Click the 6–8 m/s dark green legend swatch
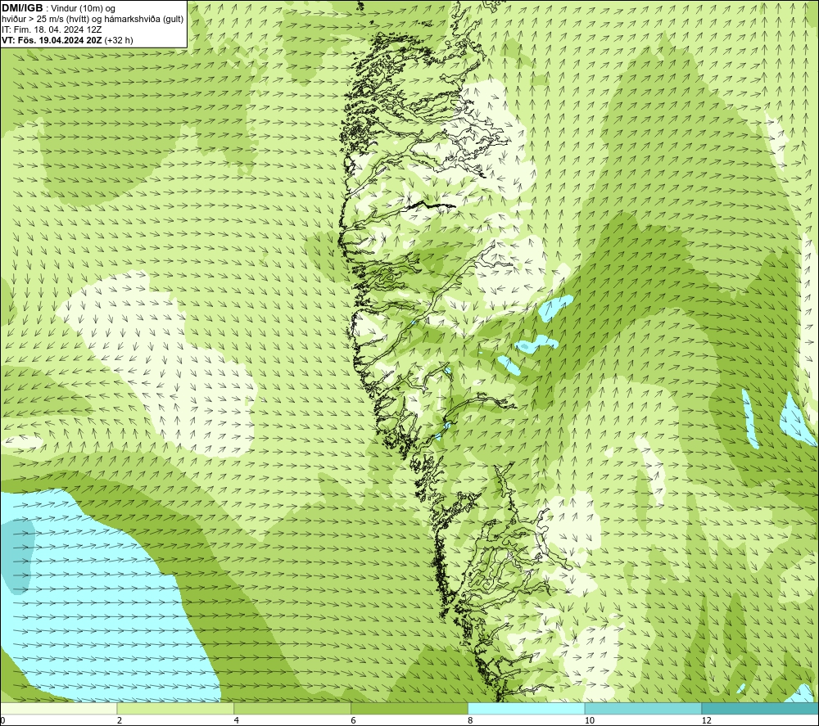Image resolution: width=819 pixels, height=726 pixels. [x=409, y=709]
